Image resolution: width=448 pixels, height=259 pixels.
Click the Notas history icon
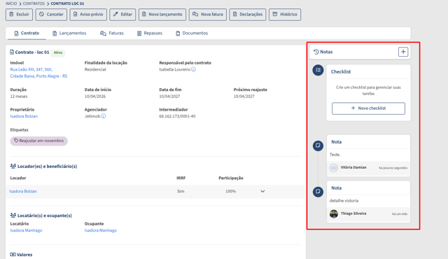click(x=316, y=52)
